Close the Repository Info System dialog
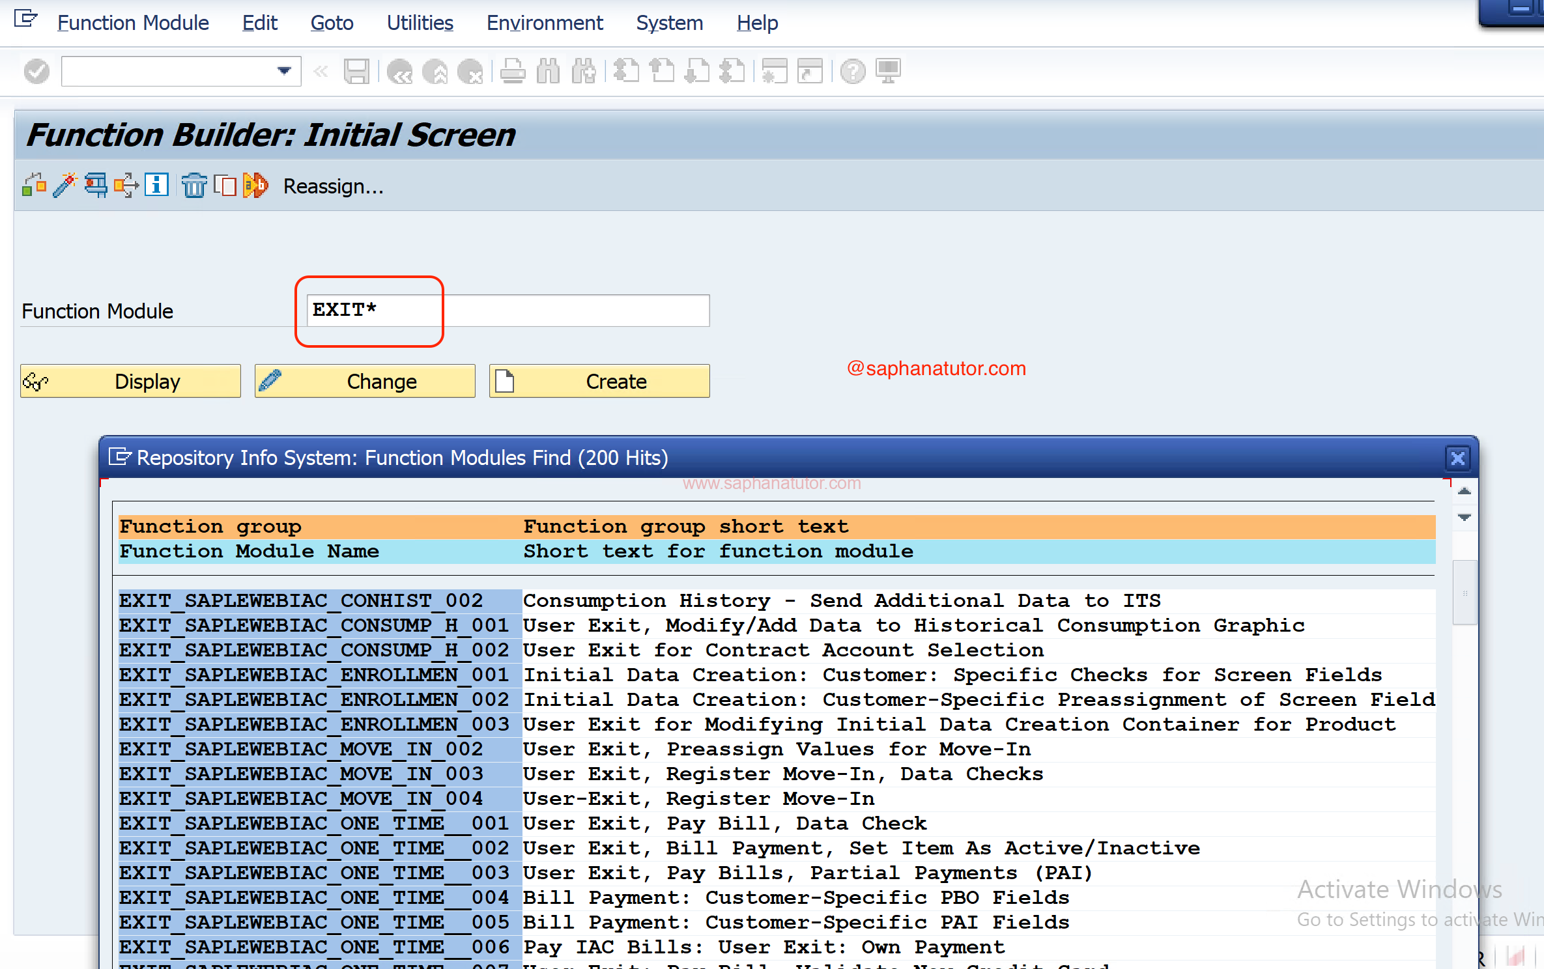 (x=1458, y=458)
